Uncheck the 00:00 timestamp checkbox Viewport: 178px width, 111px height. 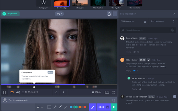click(107, 107)
